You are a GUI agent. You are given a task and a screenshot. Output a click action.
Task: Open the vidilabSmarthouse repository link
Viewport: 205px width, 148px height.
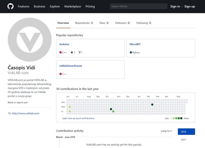coord(71,66)
